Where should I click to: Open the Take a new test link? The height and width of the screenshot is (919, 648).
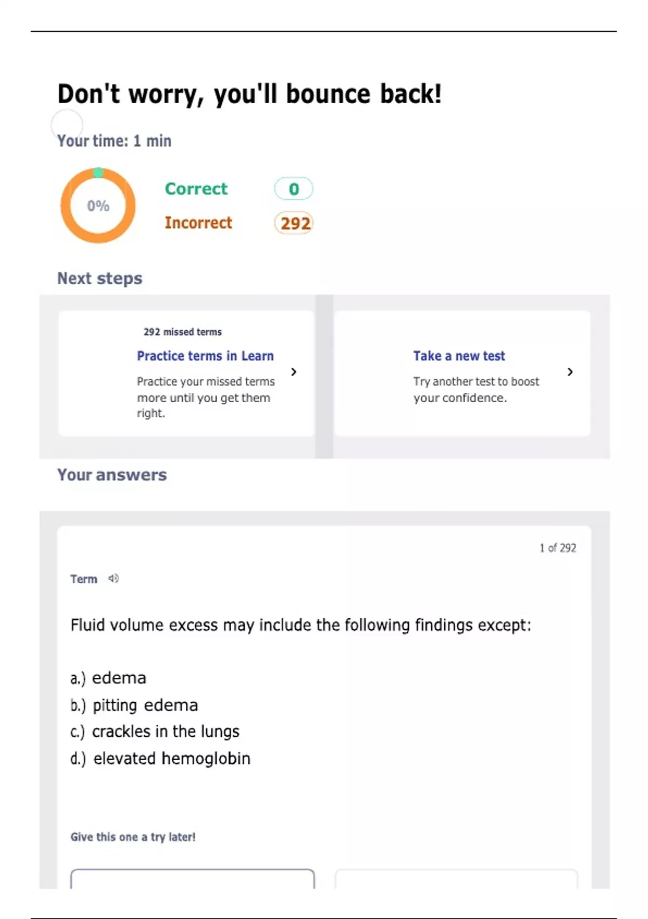tap(459, 356)
